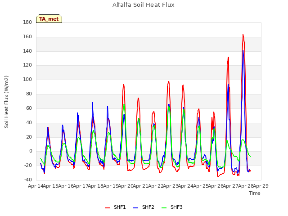Click the y-axis label 160
The width and height of the screenshot is (288, 216).
pyautogui.click(x=27, y=37)
